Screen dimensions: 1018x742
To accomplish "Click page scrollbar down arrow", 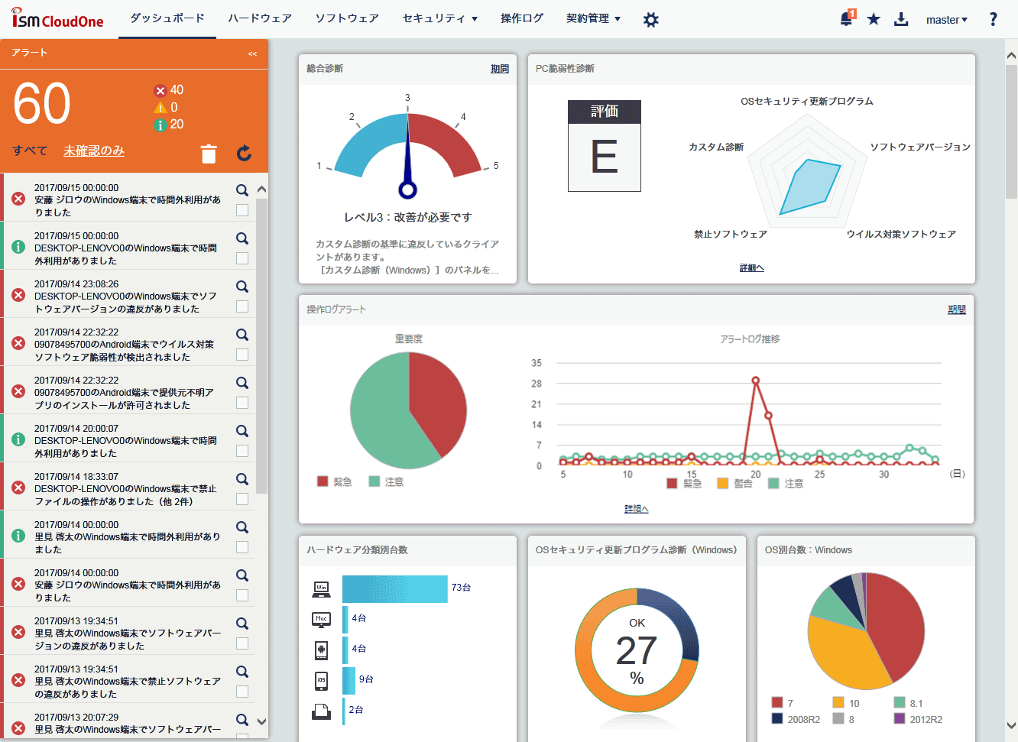I will coord(1011,726).
